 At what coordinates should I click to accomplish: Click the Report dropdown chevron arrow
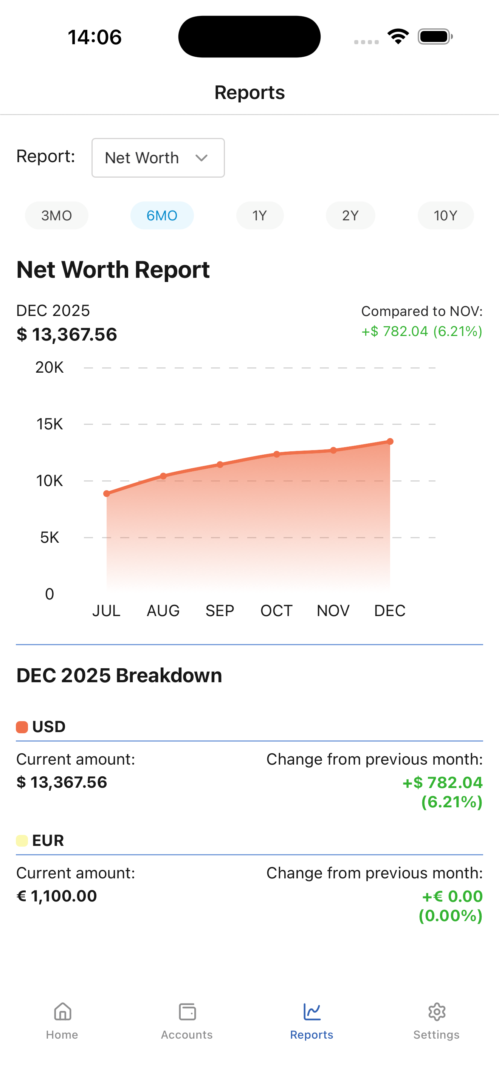(x=201, y=158)
